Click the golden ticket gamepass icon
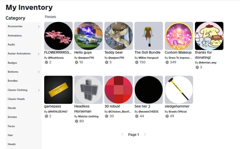 coord(58,90)
